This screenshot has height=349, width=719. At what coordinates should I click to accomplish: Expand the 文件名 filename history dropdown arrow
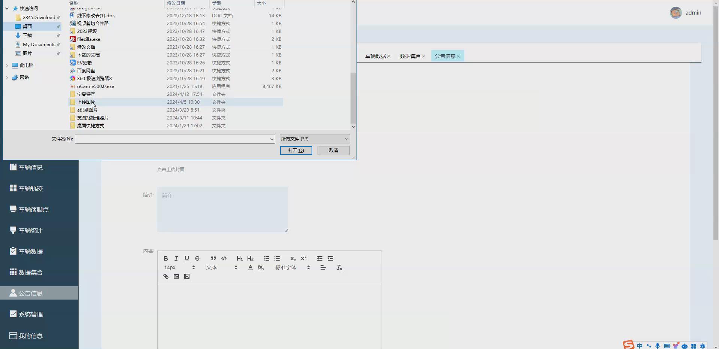pos(271,139)
